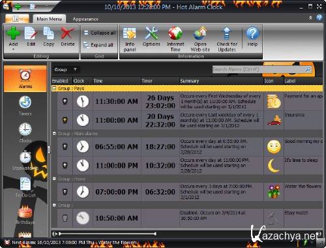This screenshot has height=248, width=326.
Task: Click the horizontal scrollbar of the grid
Action: [x=108, y=234]
